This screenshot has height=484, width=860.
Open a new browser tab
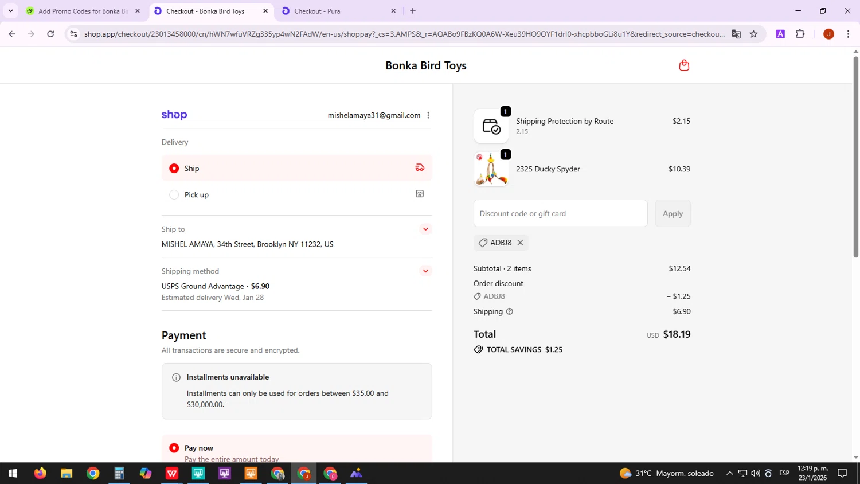413,11
